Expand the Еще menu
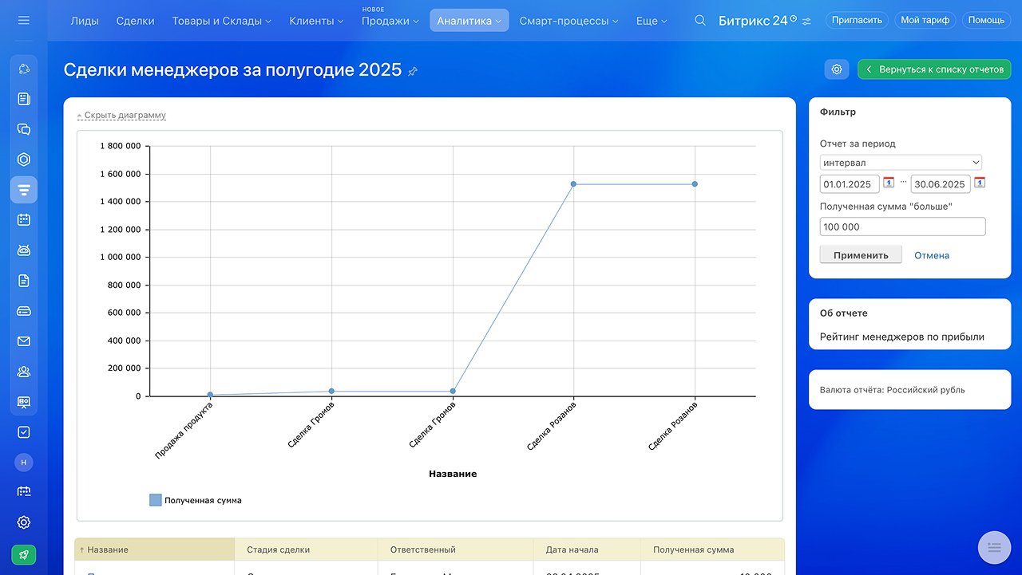The image size is (1022, 575). tap(652, 21)
